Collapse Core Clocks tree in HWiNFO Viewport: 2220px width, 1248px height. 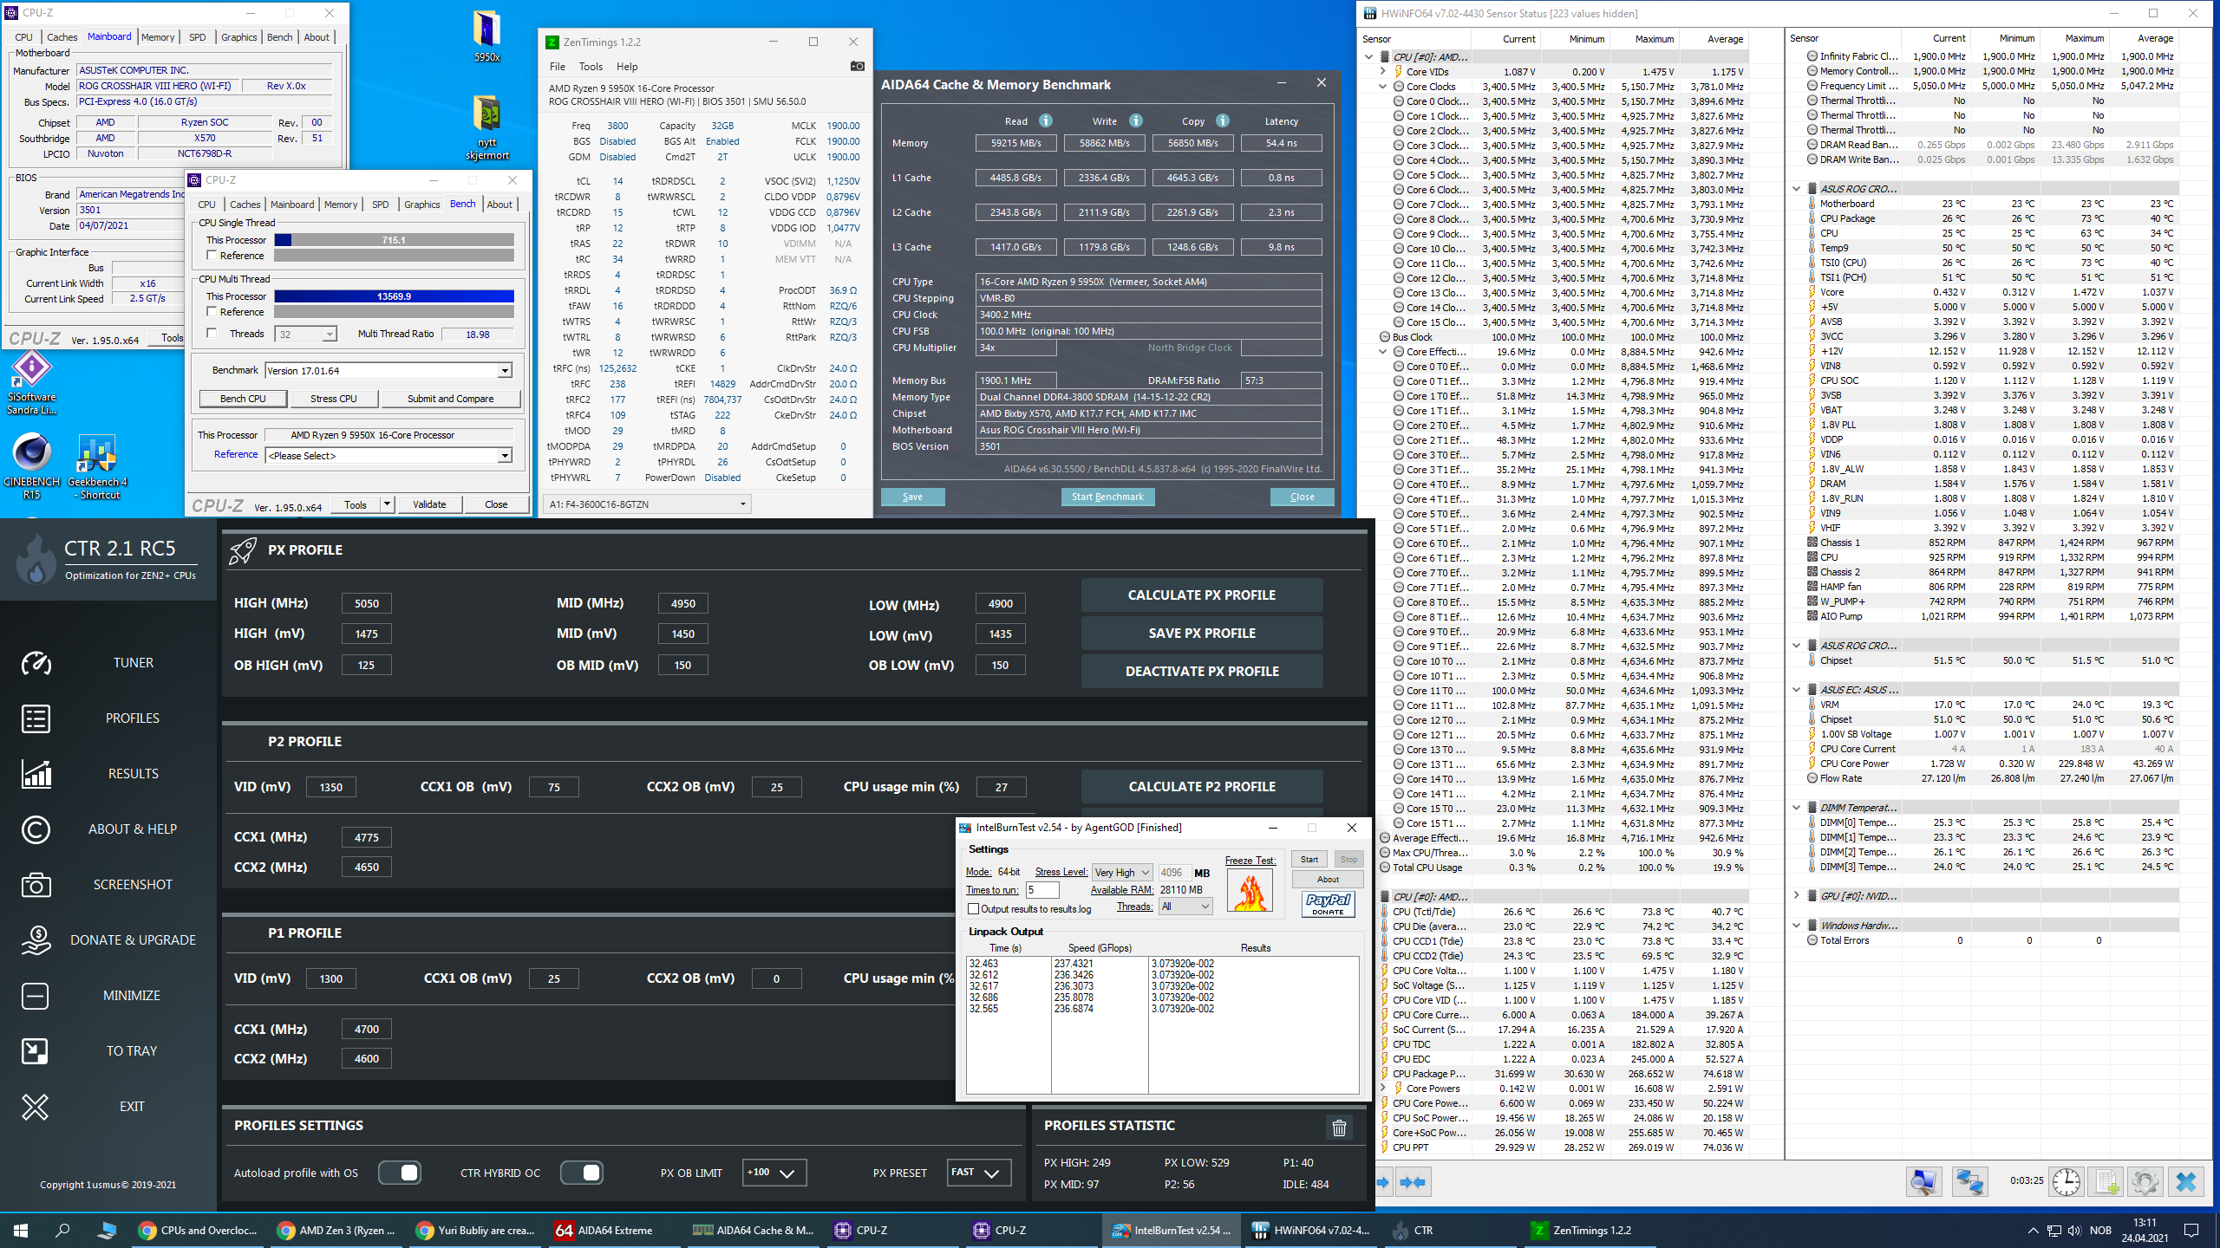tap(1383, 87)
